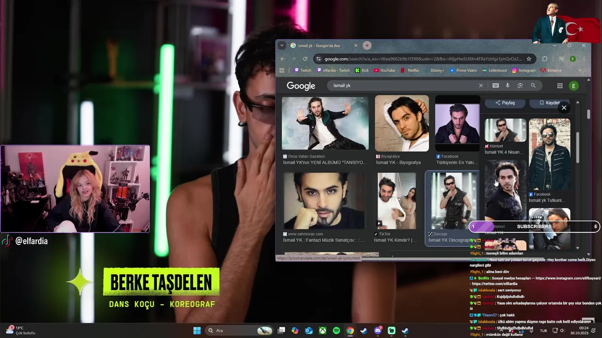The image size is (602, 338).
Task: Open the Prime Video bookmark
Action: 463,70
